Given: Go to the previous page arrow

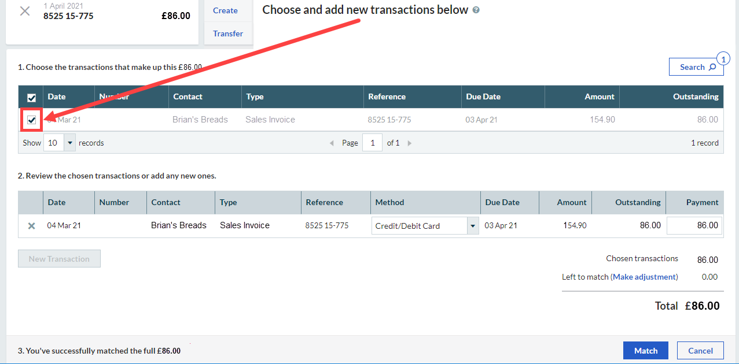Looking at the screenshot, I should [332, 143].
